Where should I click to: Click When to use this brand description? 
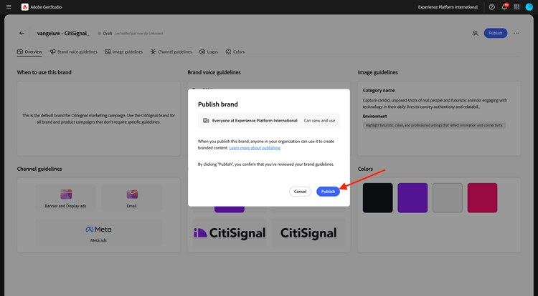[98, 119]
